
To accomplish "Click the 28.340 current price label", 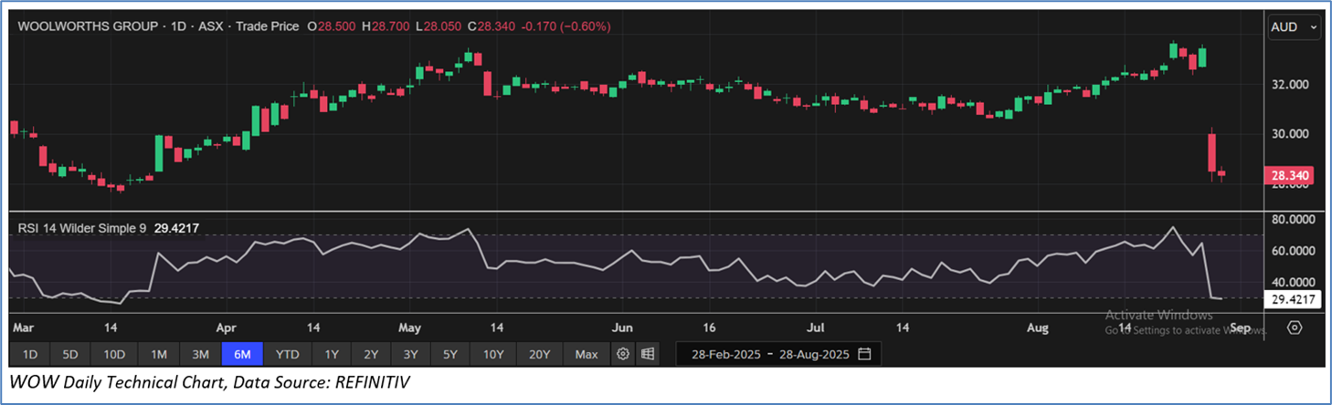I will pyautogui.click(x=1287, y=175).
